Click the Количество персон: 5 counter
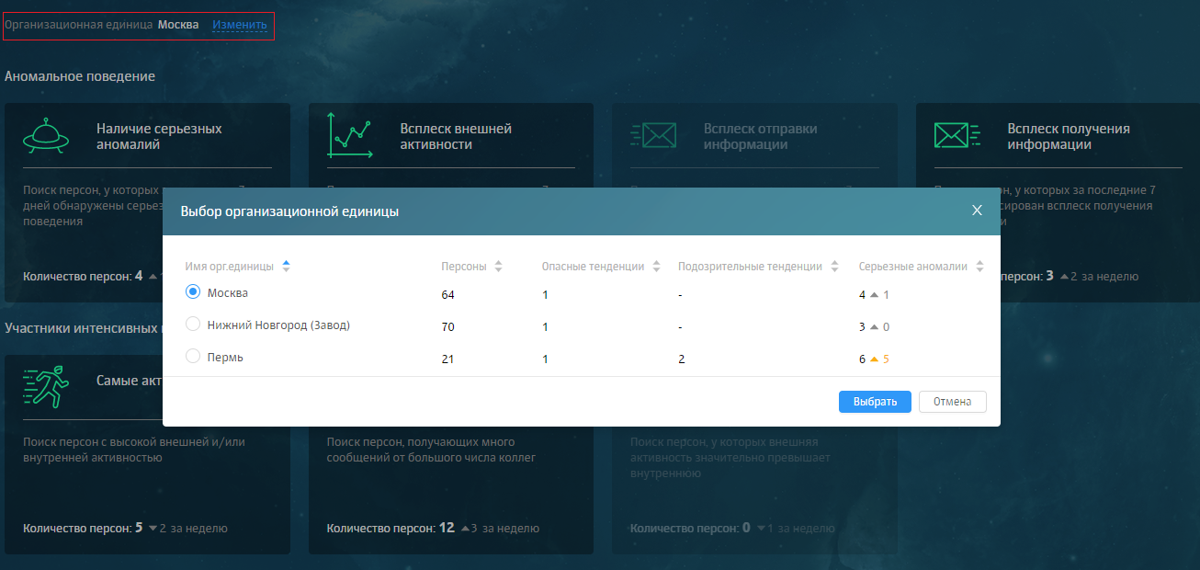 tap(83, 528)
